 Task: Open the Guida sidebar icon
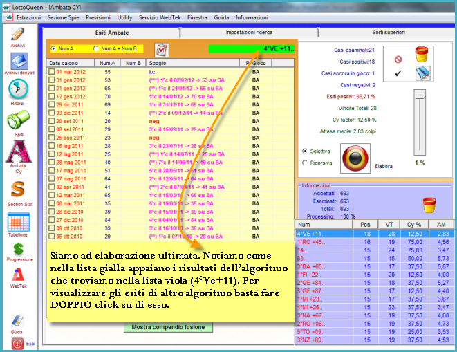pyautogui.click(x=17, y=320)
